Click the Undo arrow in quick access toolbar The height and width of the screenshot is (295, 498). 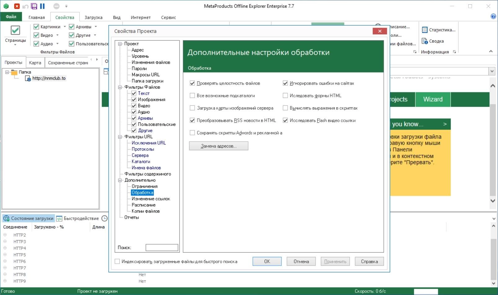point(25,6)
